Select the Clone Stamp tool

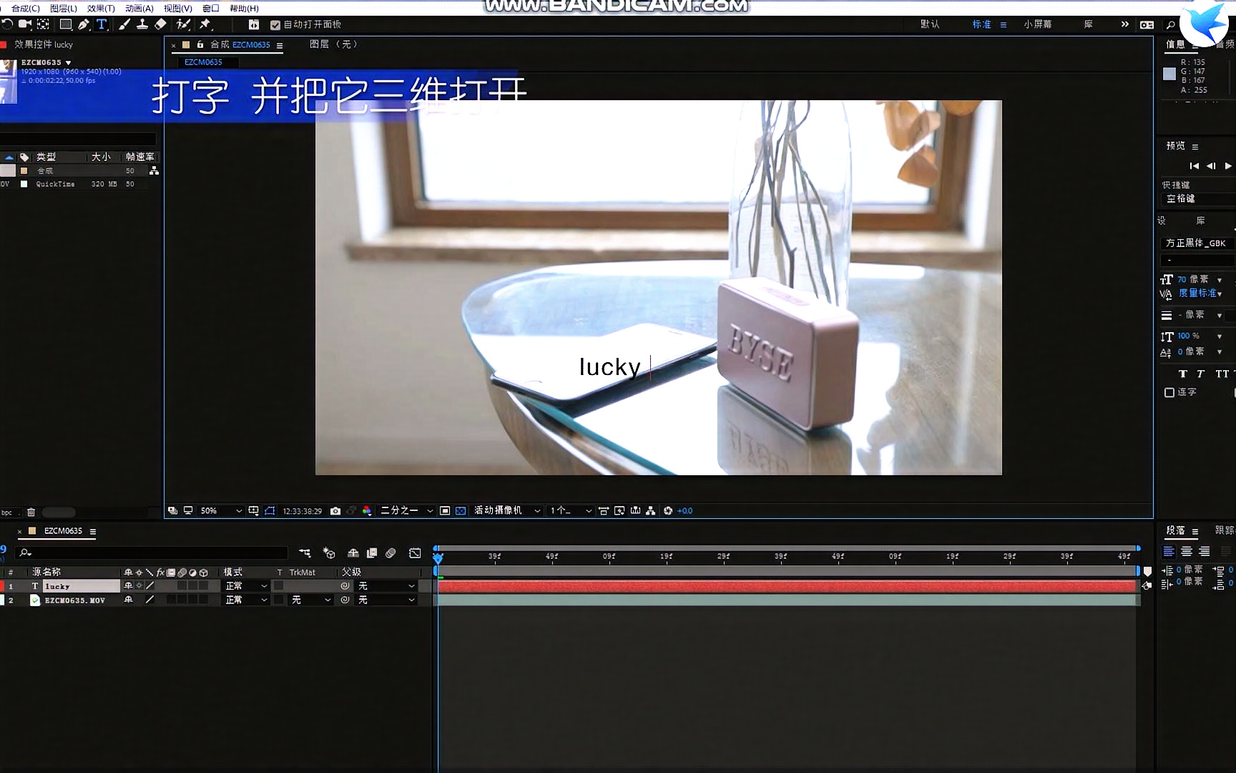pos(142,24)
